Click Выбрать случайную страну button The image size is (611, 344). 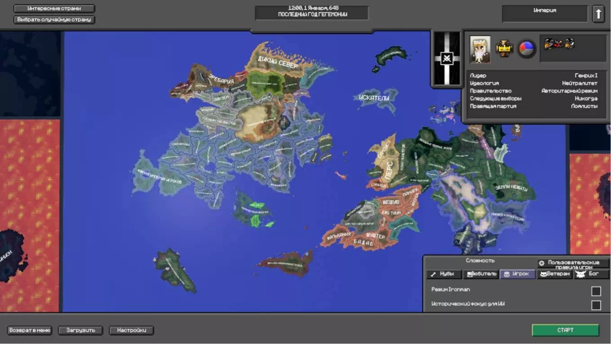[x=54, y=20]
